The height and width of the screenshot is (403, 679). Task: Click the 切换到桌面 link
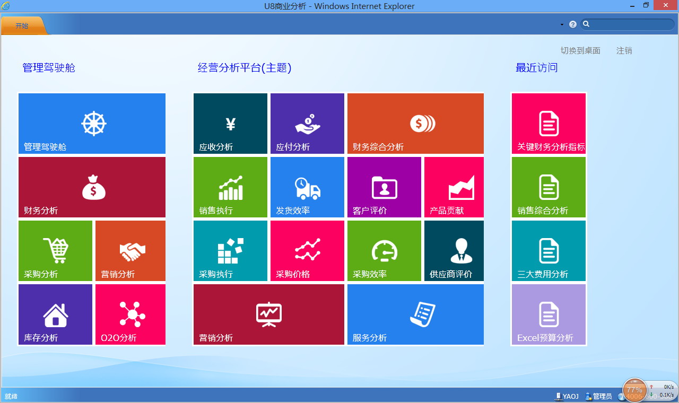pyautogui.click(x=580, y=50)
